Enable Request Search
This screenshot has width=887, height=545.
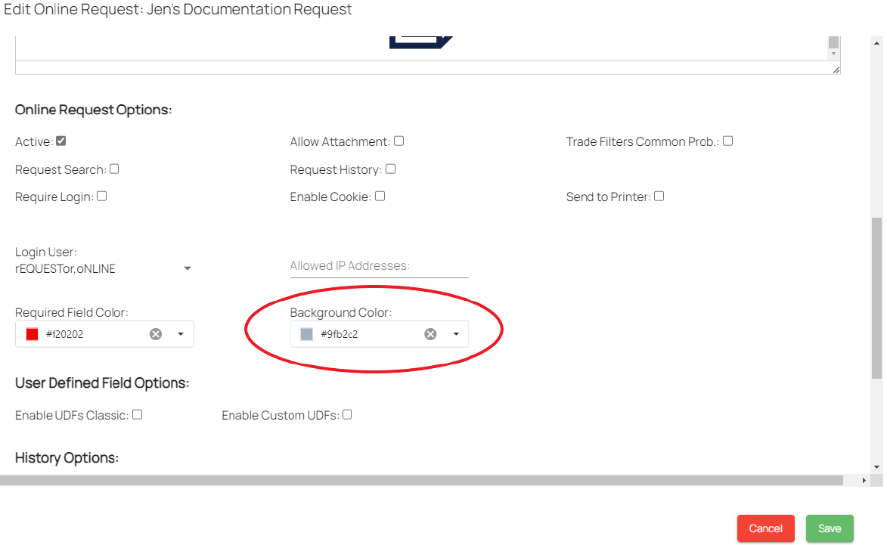(113, 169)
